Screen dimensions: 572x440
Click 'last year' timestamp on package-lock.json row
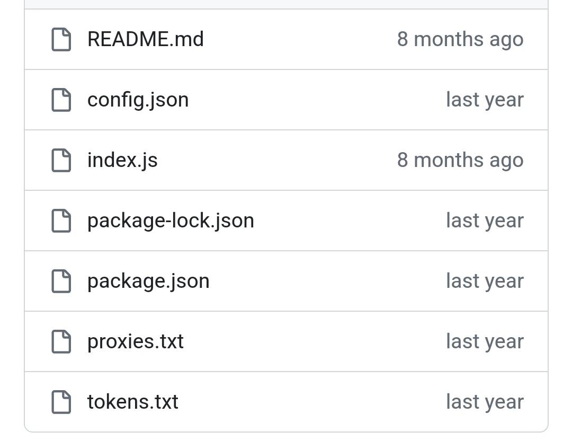(x=484, y=221)
